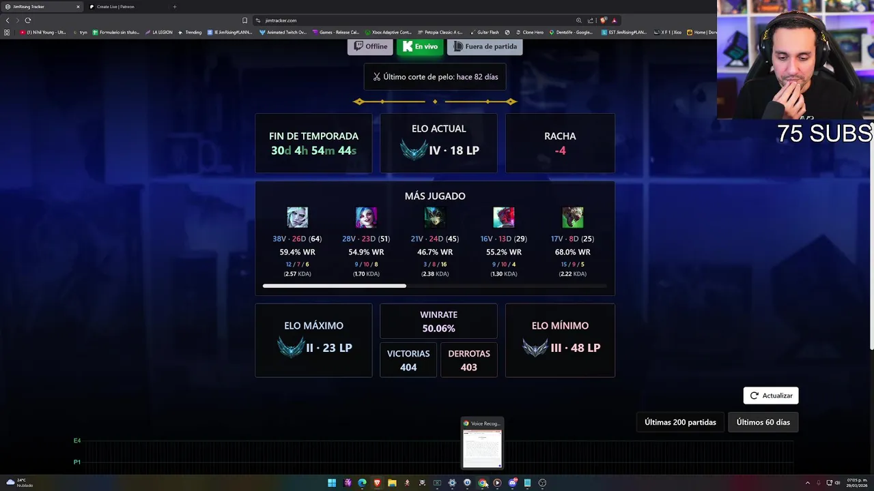The height and width of the screenshot is (491, 874).
Task: Show hidden system tray icons
Action: [808, 483]
